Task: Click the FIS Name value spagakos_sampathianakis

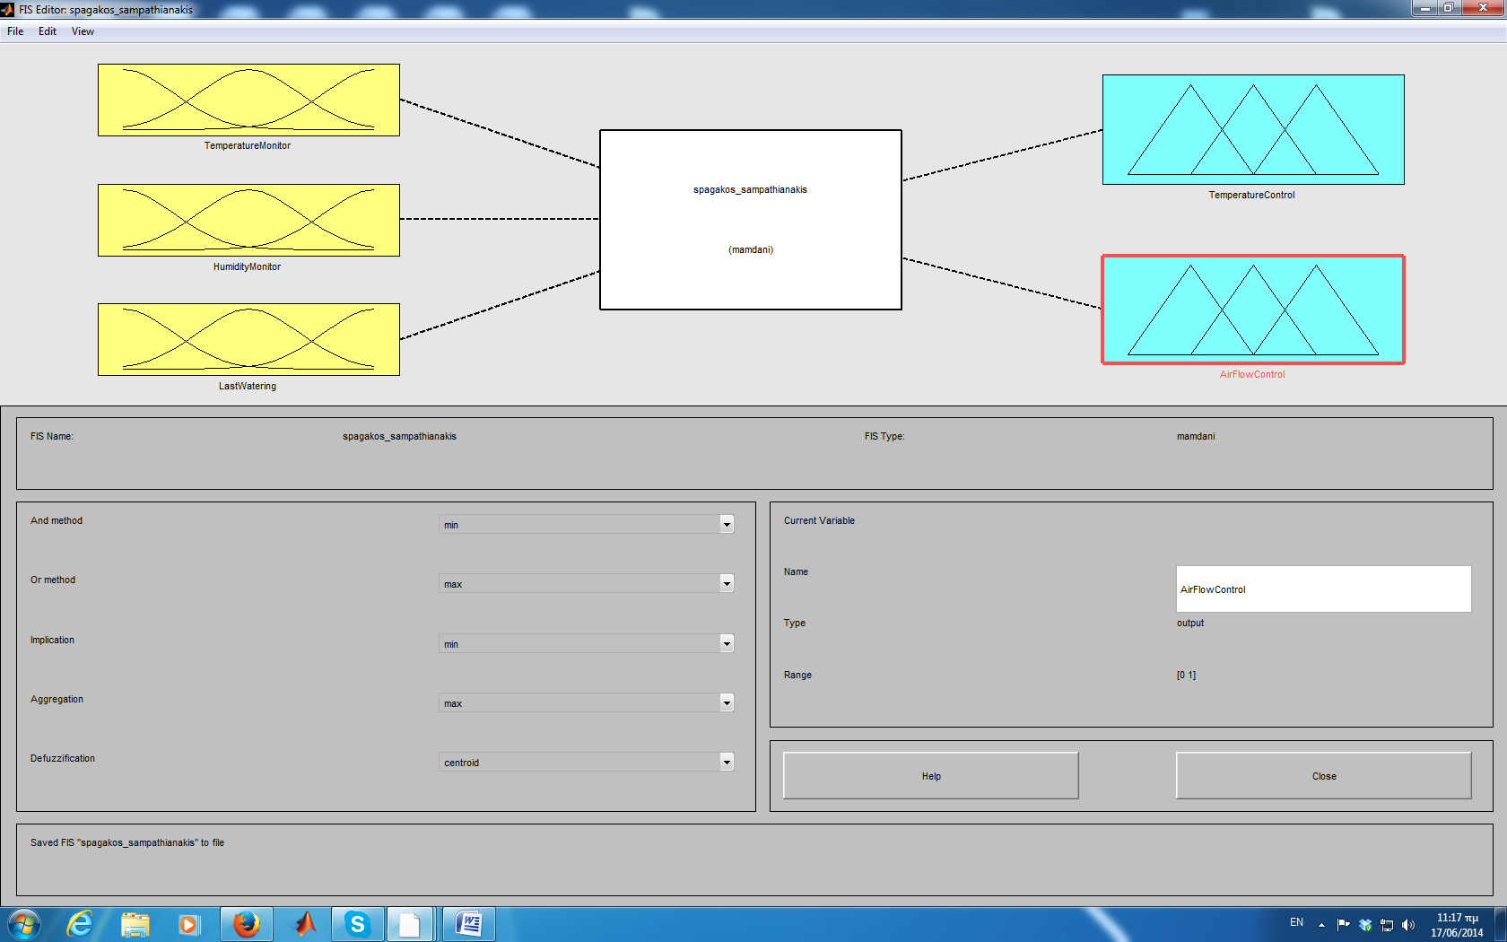Action: pyautogui.click(x=399, y=436)
